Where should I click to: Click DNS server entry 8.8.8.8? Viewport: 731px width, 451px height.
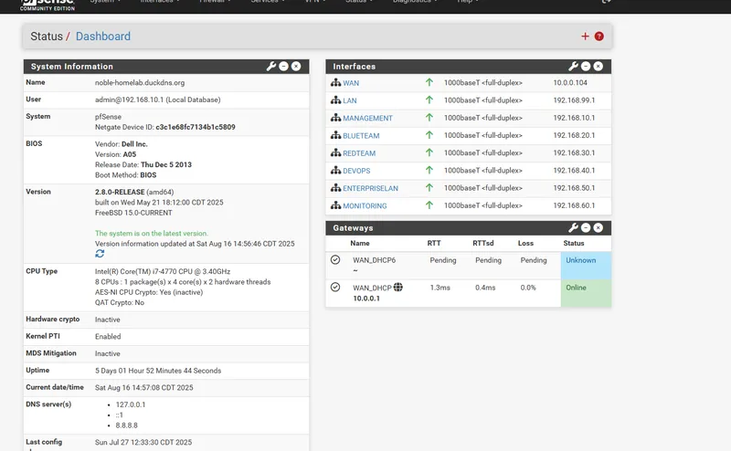tap(127, 425)
